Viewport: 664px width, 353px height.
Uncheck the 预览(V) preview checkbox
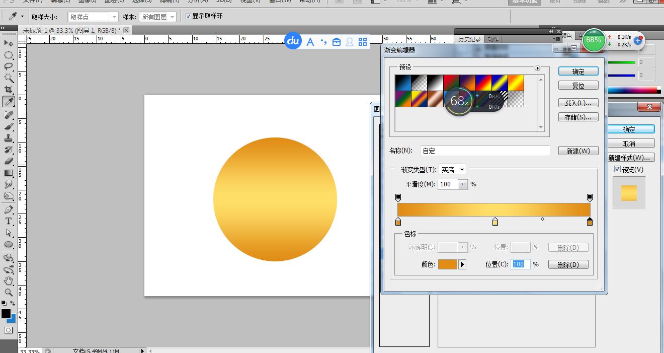618,169
